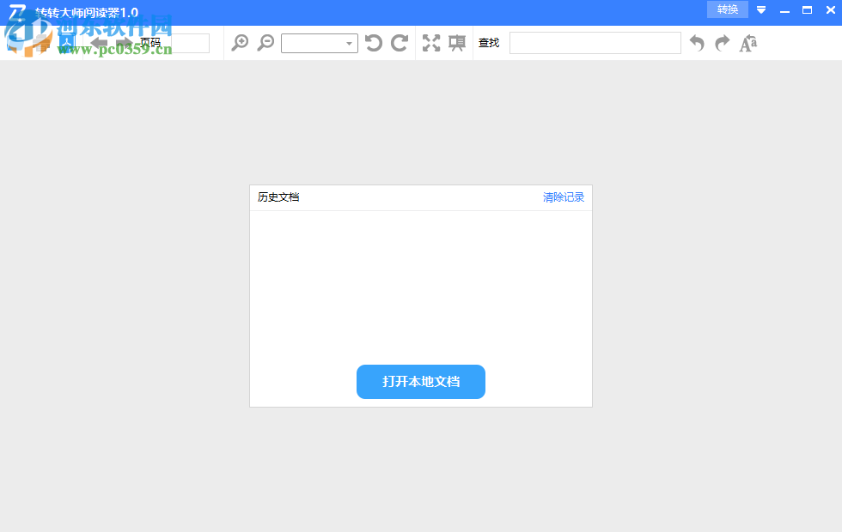Image resolution: width=842 pixels, height=532 pixels.
Task: Enter full screen reading mode
Action: point(431,42)
